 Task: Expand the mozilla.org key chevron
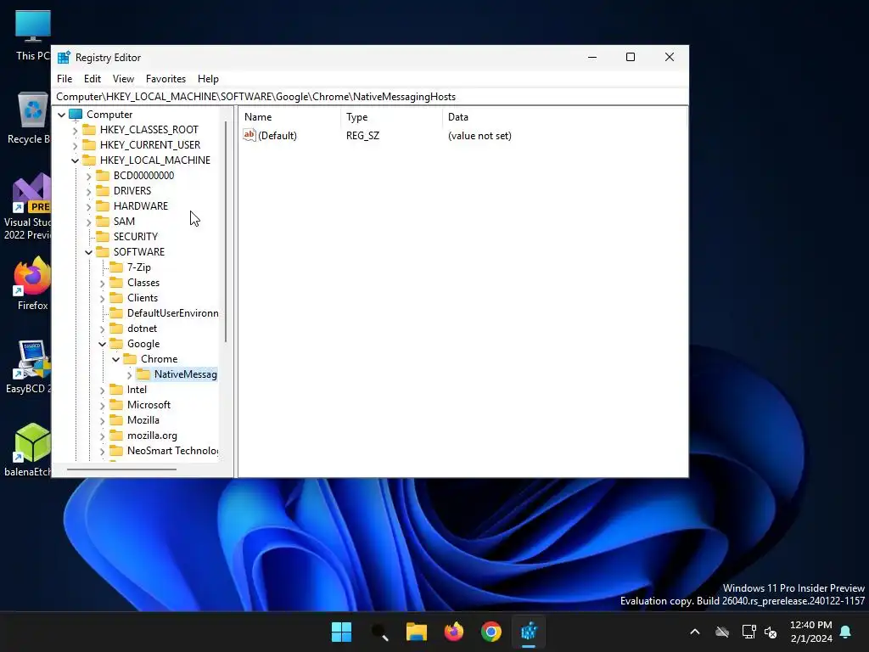[102, 436]
